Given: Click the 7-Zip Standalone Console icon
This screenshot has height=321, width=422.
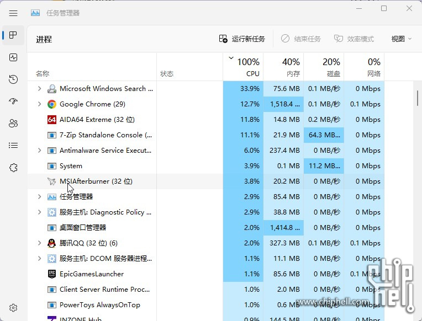Looking at the screenshot, I should 52,135.
